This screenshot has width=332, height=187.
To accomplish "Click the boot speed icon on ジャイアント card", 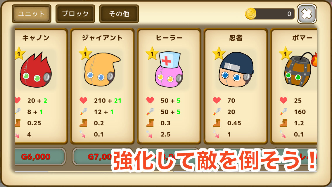I will coord(83,123).
